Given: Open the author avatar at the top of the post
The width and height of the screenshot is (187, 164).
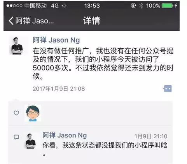Looking at the screenshot, I should (17, 46).
